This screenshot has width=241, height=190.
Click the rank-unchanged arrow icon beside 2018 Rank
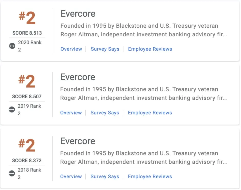(12, 173)
